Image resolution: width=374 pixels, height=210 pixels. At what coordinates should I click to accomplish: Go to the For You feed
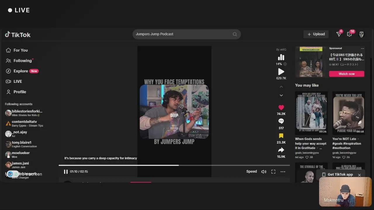[x=17, y=50]
